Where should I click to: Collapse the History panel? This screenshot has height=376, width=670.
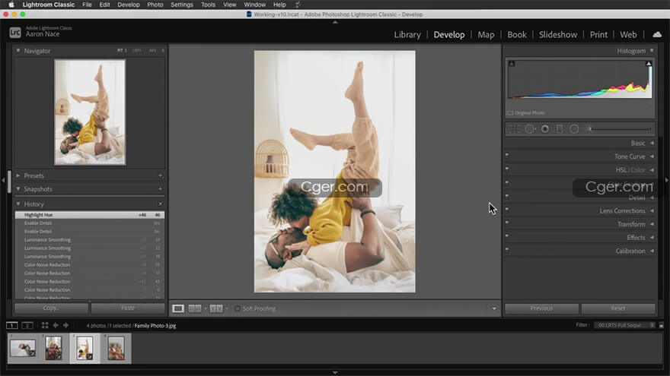coord(18,204)
